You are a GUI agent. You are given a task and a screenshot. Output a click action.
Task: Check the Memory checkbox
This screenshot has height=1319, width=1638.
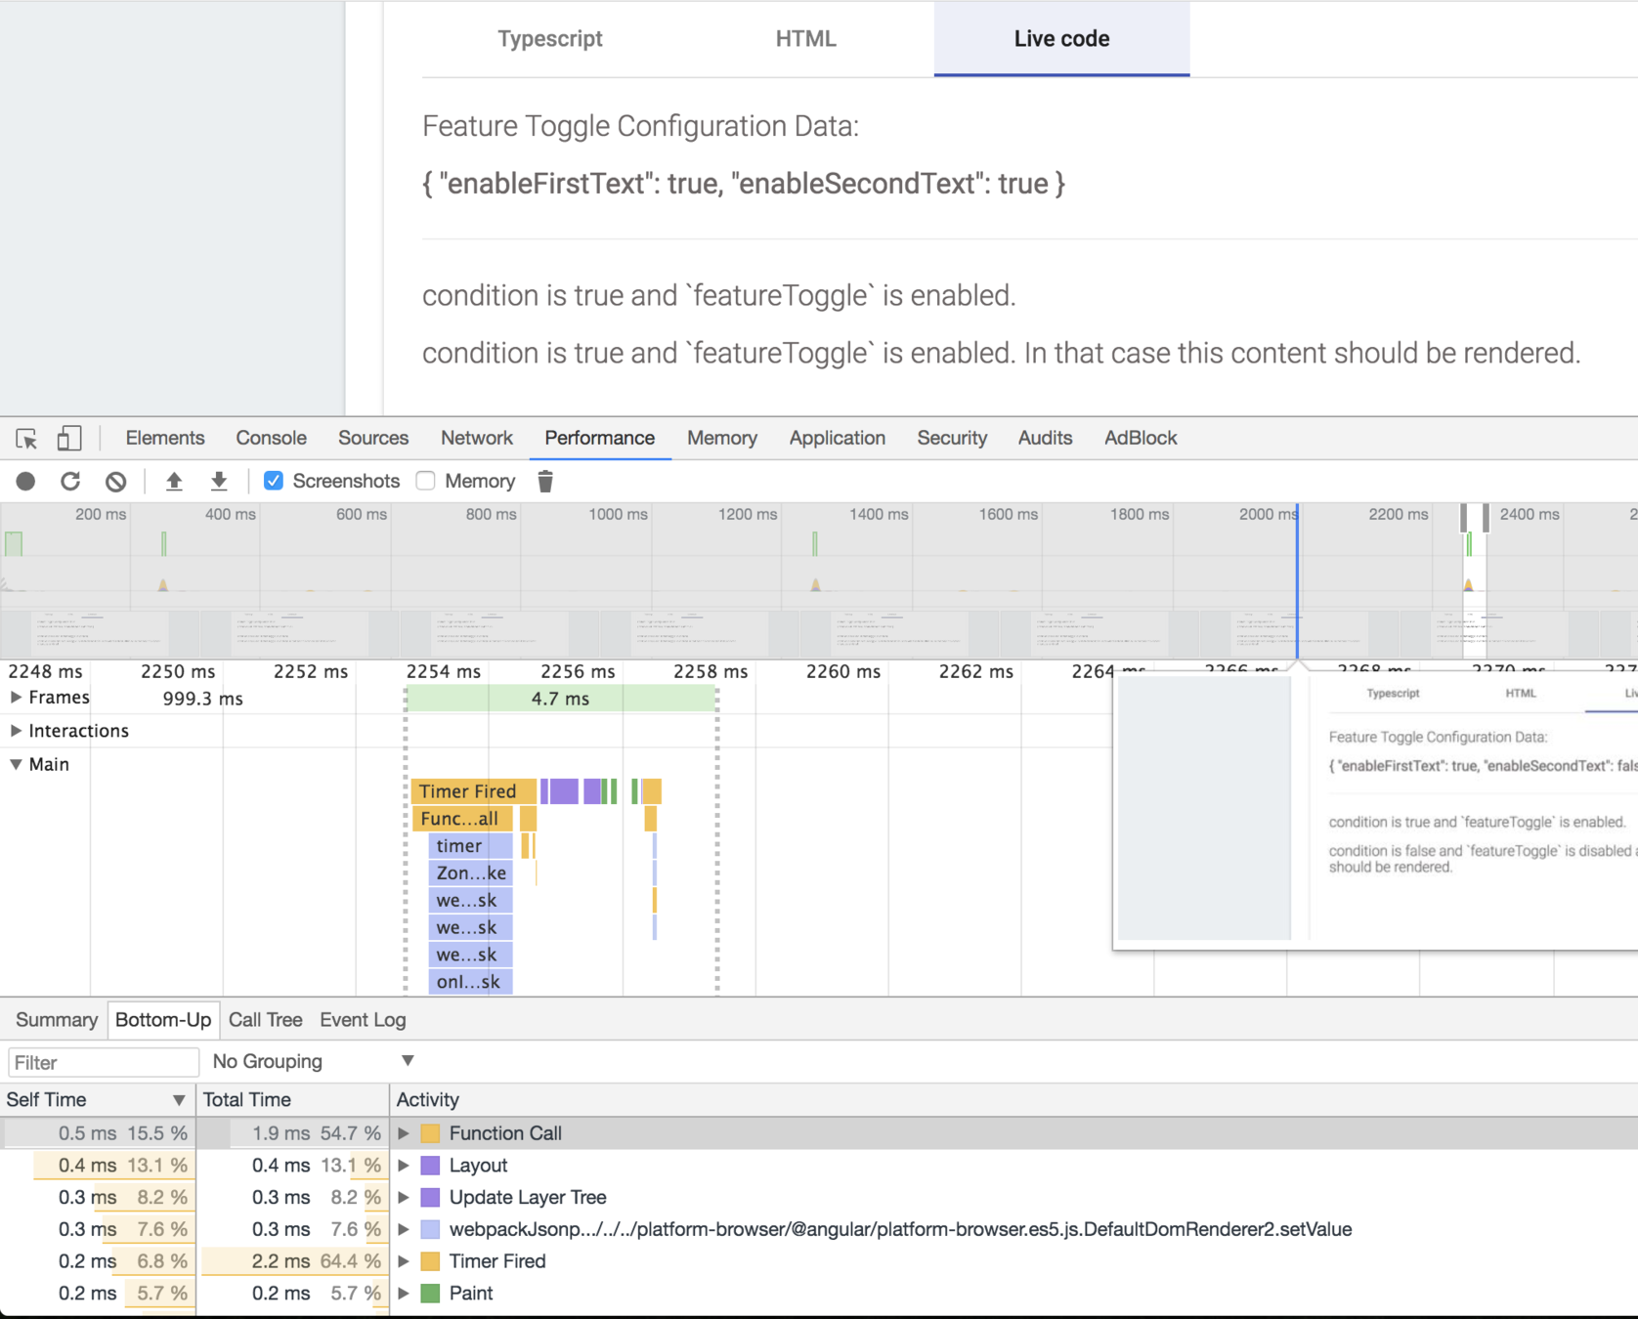point(425,481)
